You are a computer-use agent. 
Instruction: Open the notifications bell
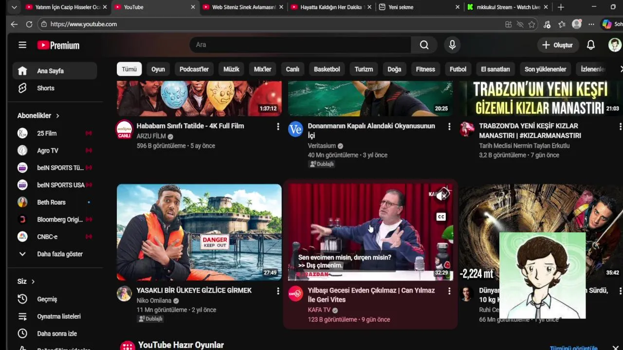tap(590, 45)
